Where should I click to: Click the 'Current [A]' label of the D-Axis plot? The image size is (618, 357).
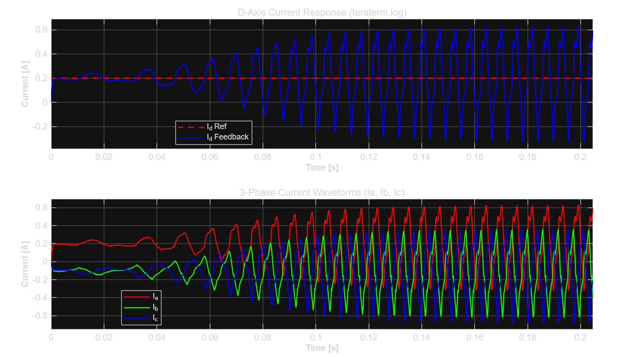point(25,84)
